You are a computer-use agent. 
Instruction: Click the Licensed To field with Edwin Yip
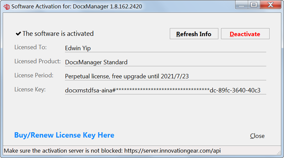[165, 48]
